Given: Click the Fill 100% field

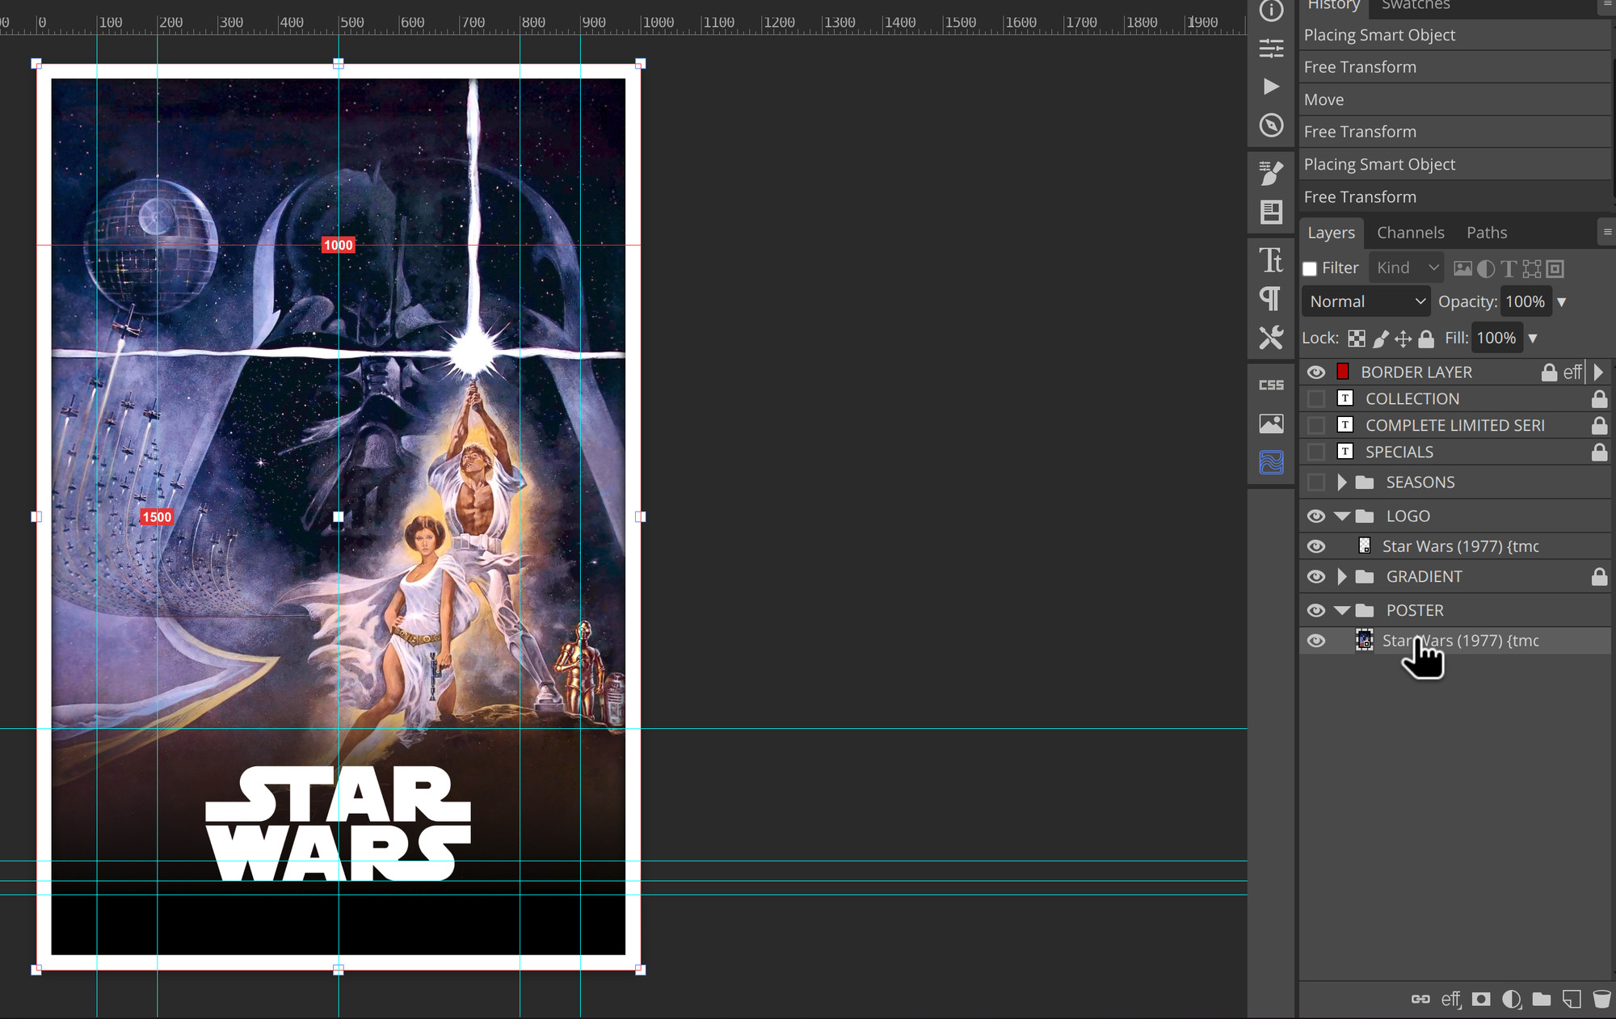Looking at the screenshot, I should [1496, 338].
